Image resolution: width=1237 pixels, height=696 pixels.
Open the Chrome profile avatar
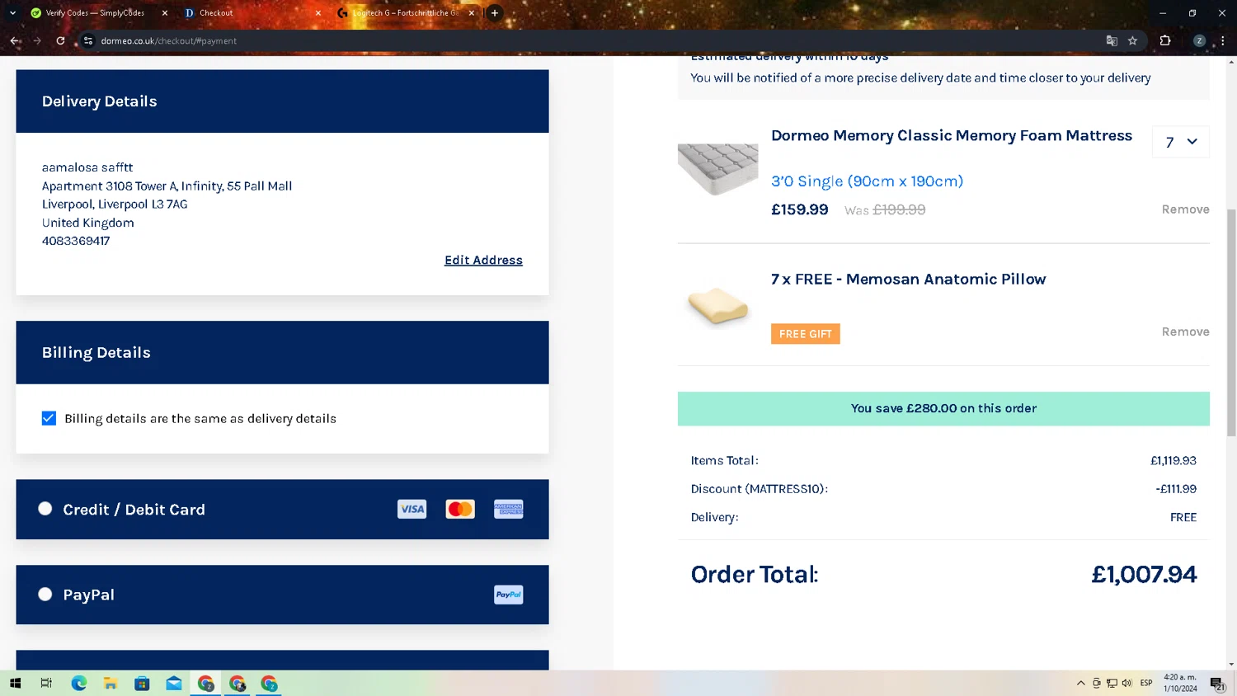pyautogui.click(x=1199, y=40)
